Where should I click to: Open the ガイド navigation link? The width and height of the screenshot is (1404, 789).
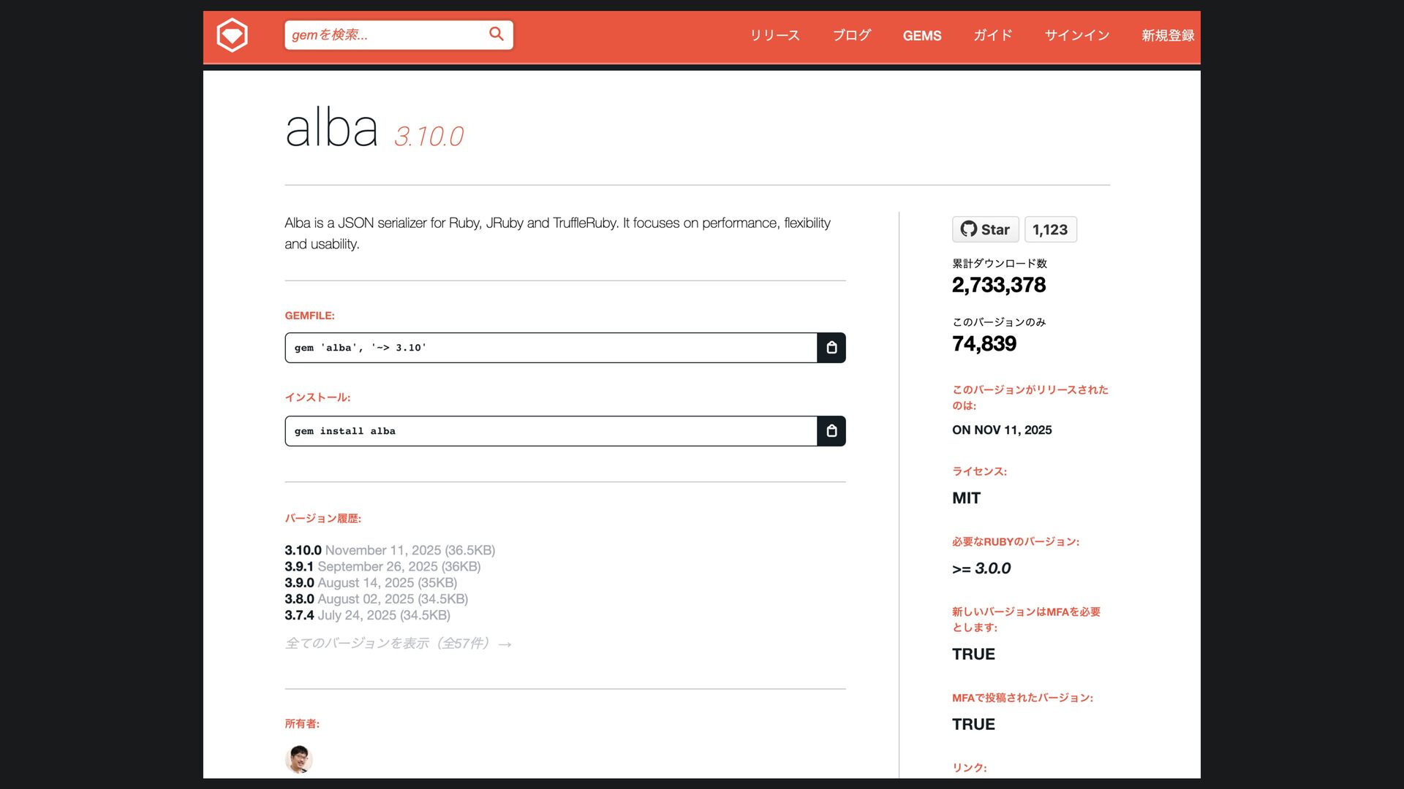(992, 35)
